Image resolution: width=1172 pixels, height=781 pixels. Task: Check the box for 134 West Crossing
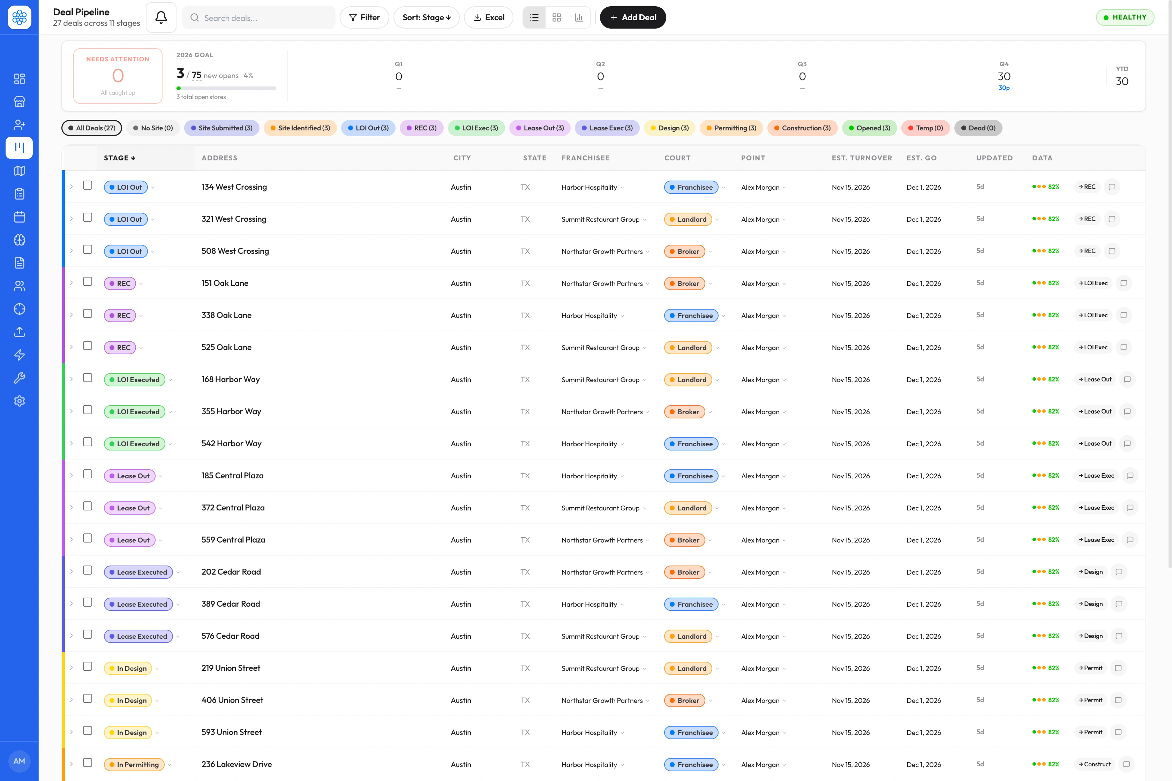click(88, 185)
